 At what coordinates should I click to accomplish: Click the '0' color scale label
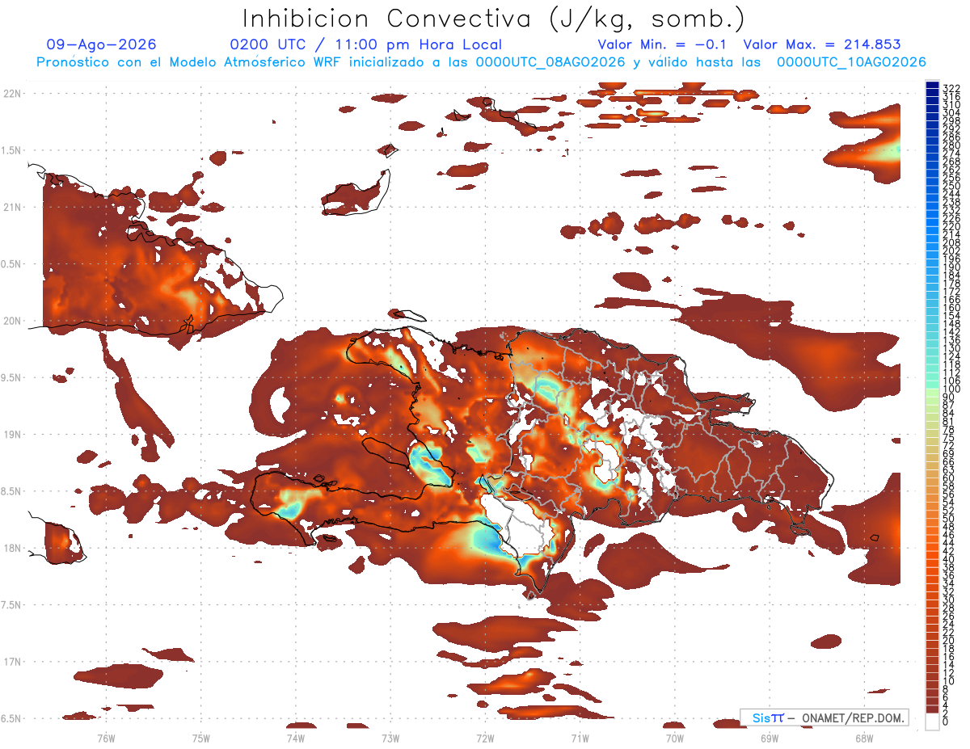click(946, 722)
